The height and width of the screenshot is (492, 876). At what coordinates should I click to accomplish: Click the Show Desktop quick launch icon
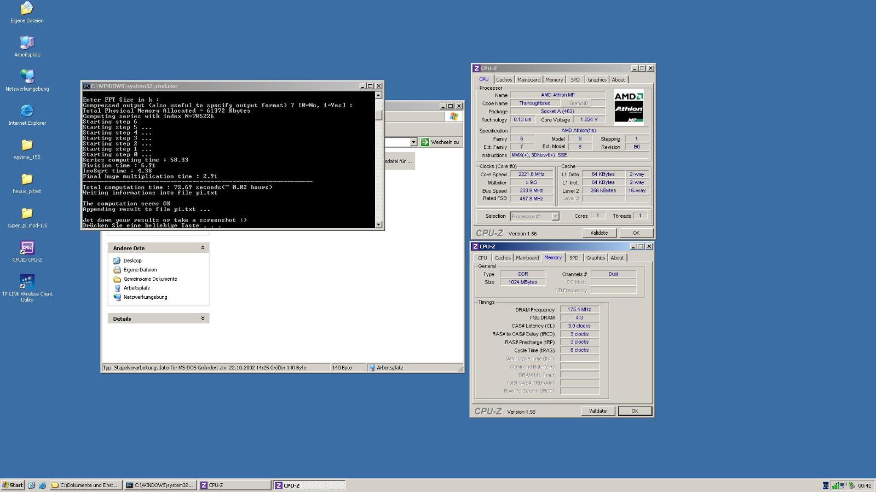pos(32,485)
